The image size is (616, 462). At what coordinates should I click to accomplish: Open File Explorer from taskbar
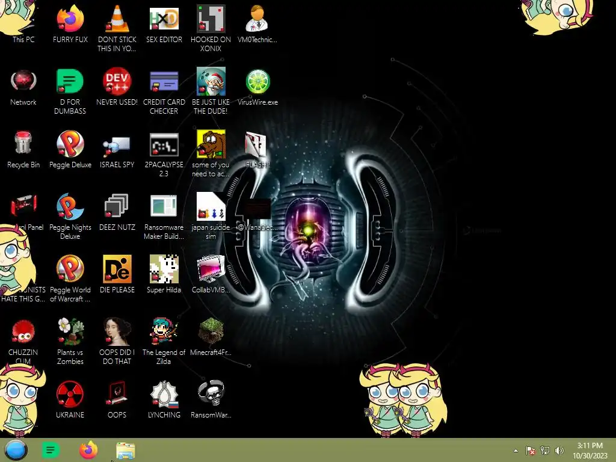click(x=126, y=451)
